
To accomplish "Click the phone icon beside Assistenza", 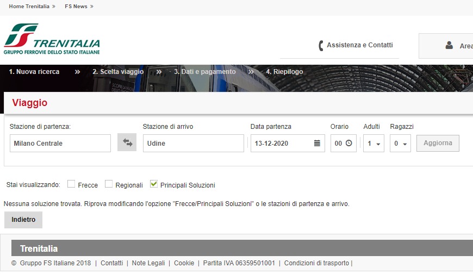I will [x=321, y=46].
